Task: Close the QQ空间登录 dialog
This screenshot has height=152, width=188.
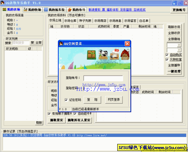Action: 127,44
